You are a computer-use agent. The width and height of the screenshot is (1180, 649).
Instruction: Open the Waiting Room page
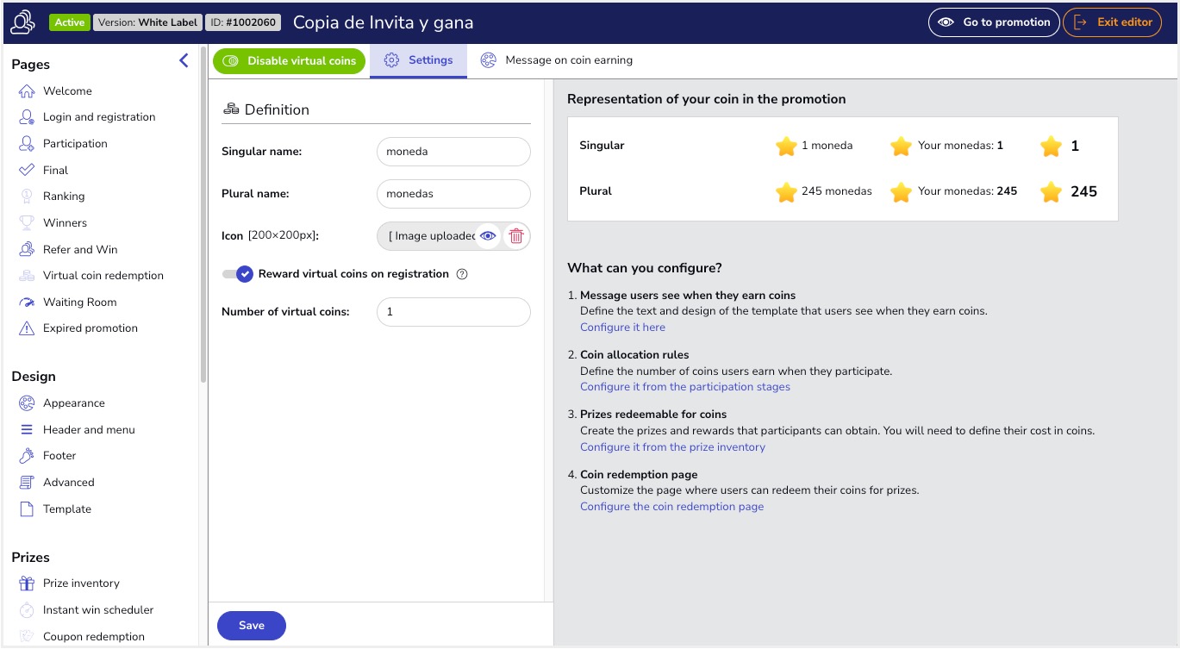tap(79, 302)
